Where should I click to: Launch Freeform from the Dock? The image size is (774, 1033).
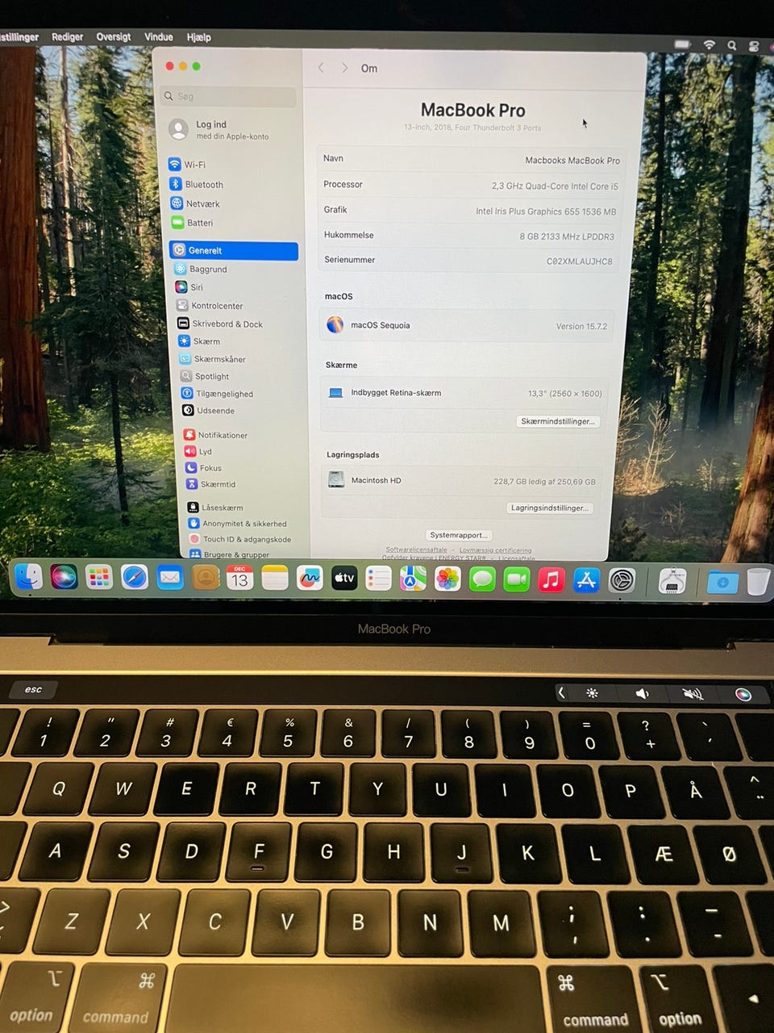(x=310, y=578)
